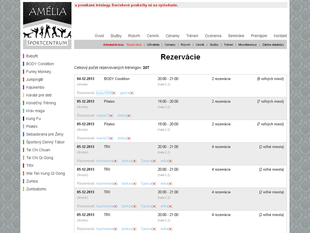310x233 pixels.
Task: Open Kondičný Tréning in sidebar
Action: pyautogui.click(x=41, y=103)
